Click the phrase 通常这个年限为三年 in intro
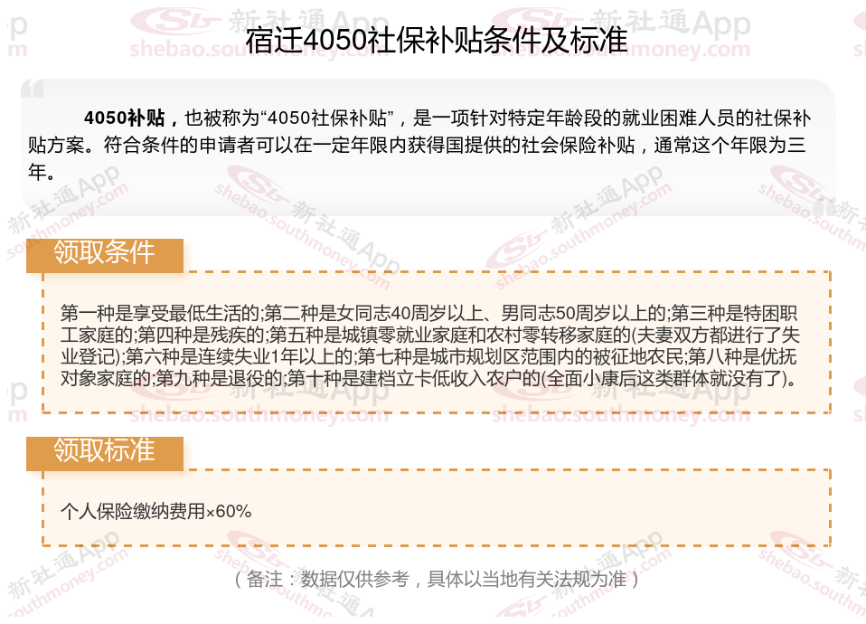The image size is (866, 624). pyautogui.click(x=729, y=146)
